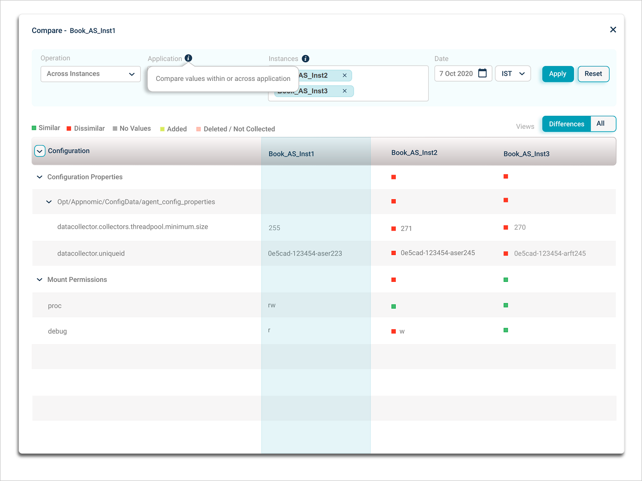
Task: Click the red Dissimilar legend swatch
Action: point(69,128)
